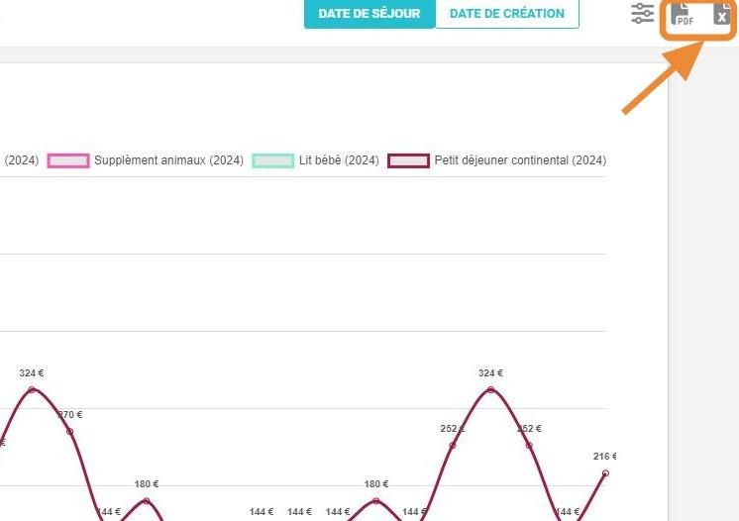Click Petit déjeuner continental (2024) legend label
The width and height of the screenshot is (739, 521).
pyautogui.click(x=520, y=160)
